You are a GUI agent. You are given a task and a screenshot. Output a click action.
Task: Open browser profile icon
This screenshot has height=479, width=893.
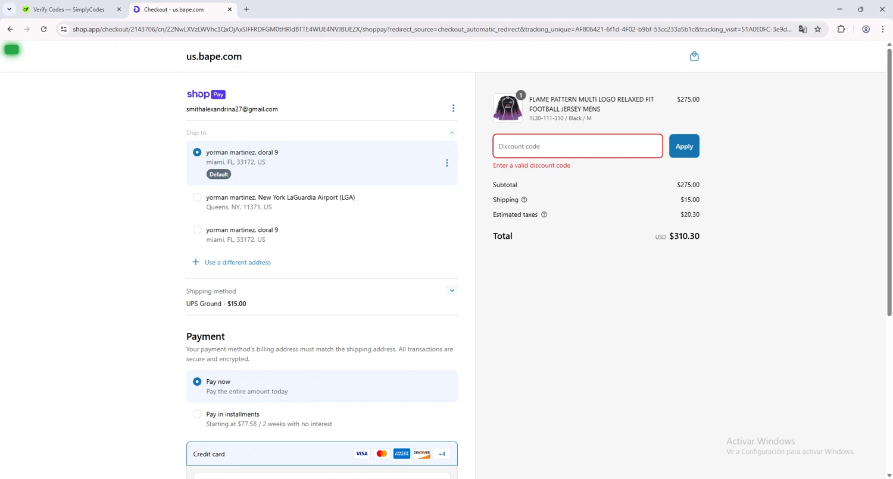[866, 29]
